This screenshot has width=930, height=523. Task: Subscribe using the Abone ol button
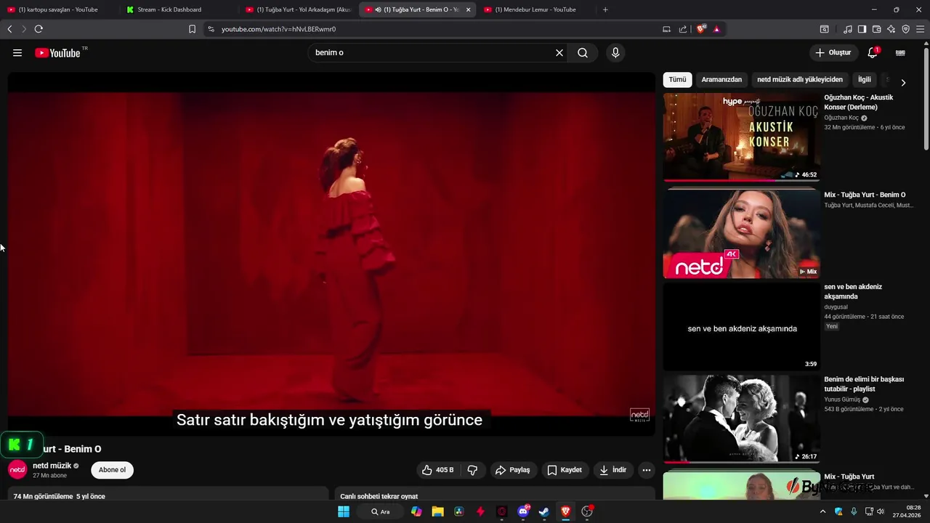(112, 470)
